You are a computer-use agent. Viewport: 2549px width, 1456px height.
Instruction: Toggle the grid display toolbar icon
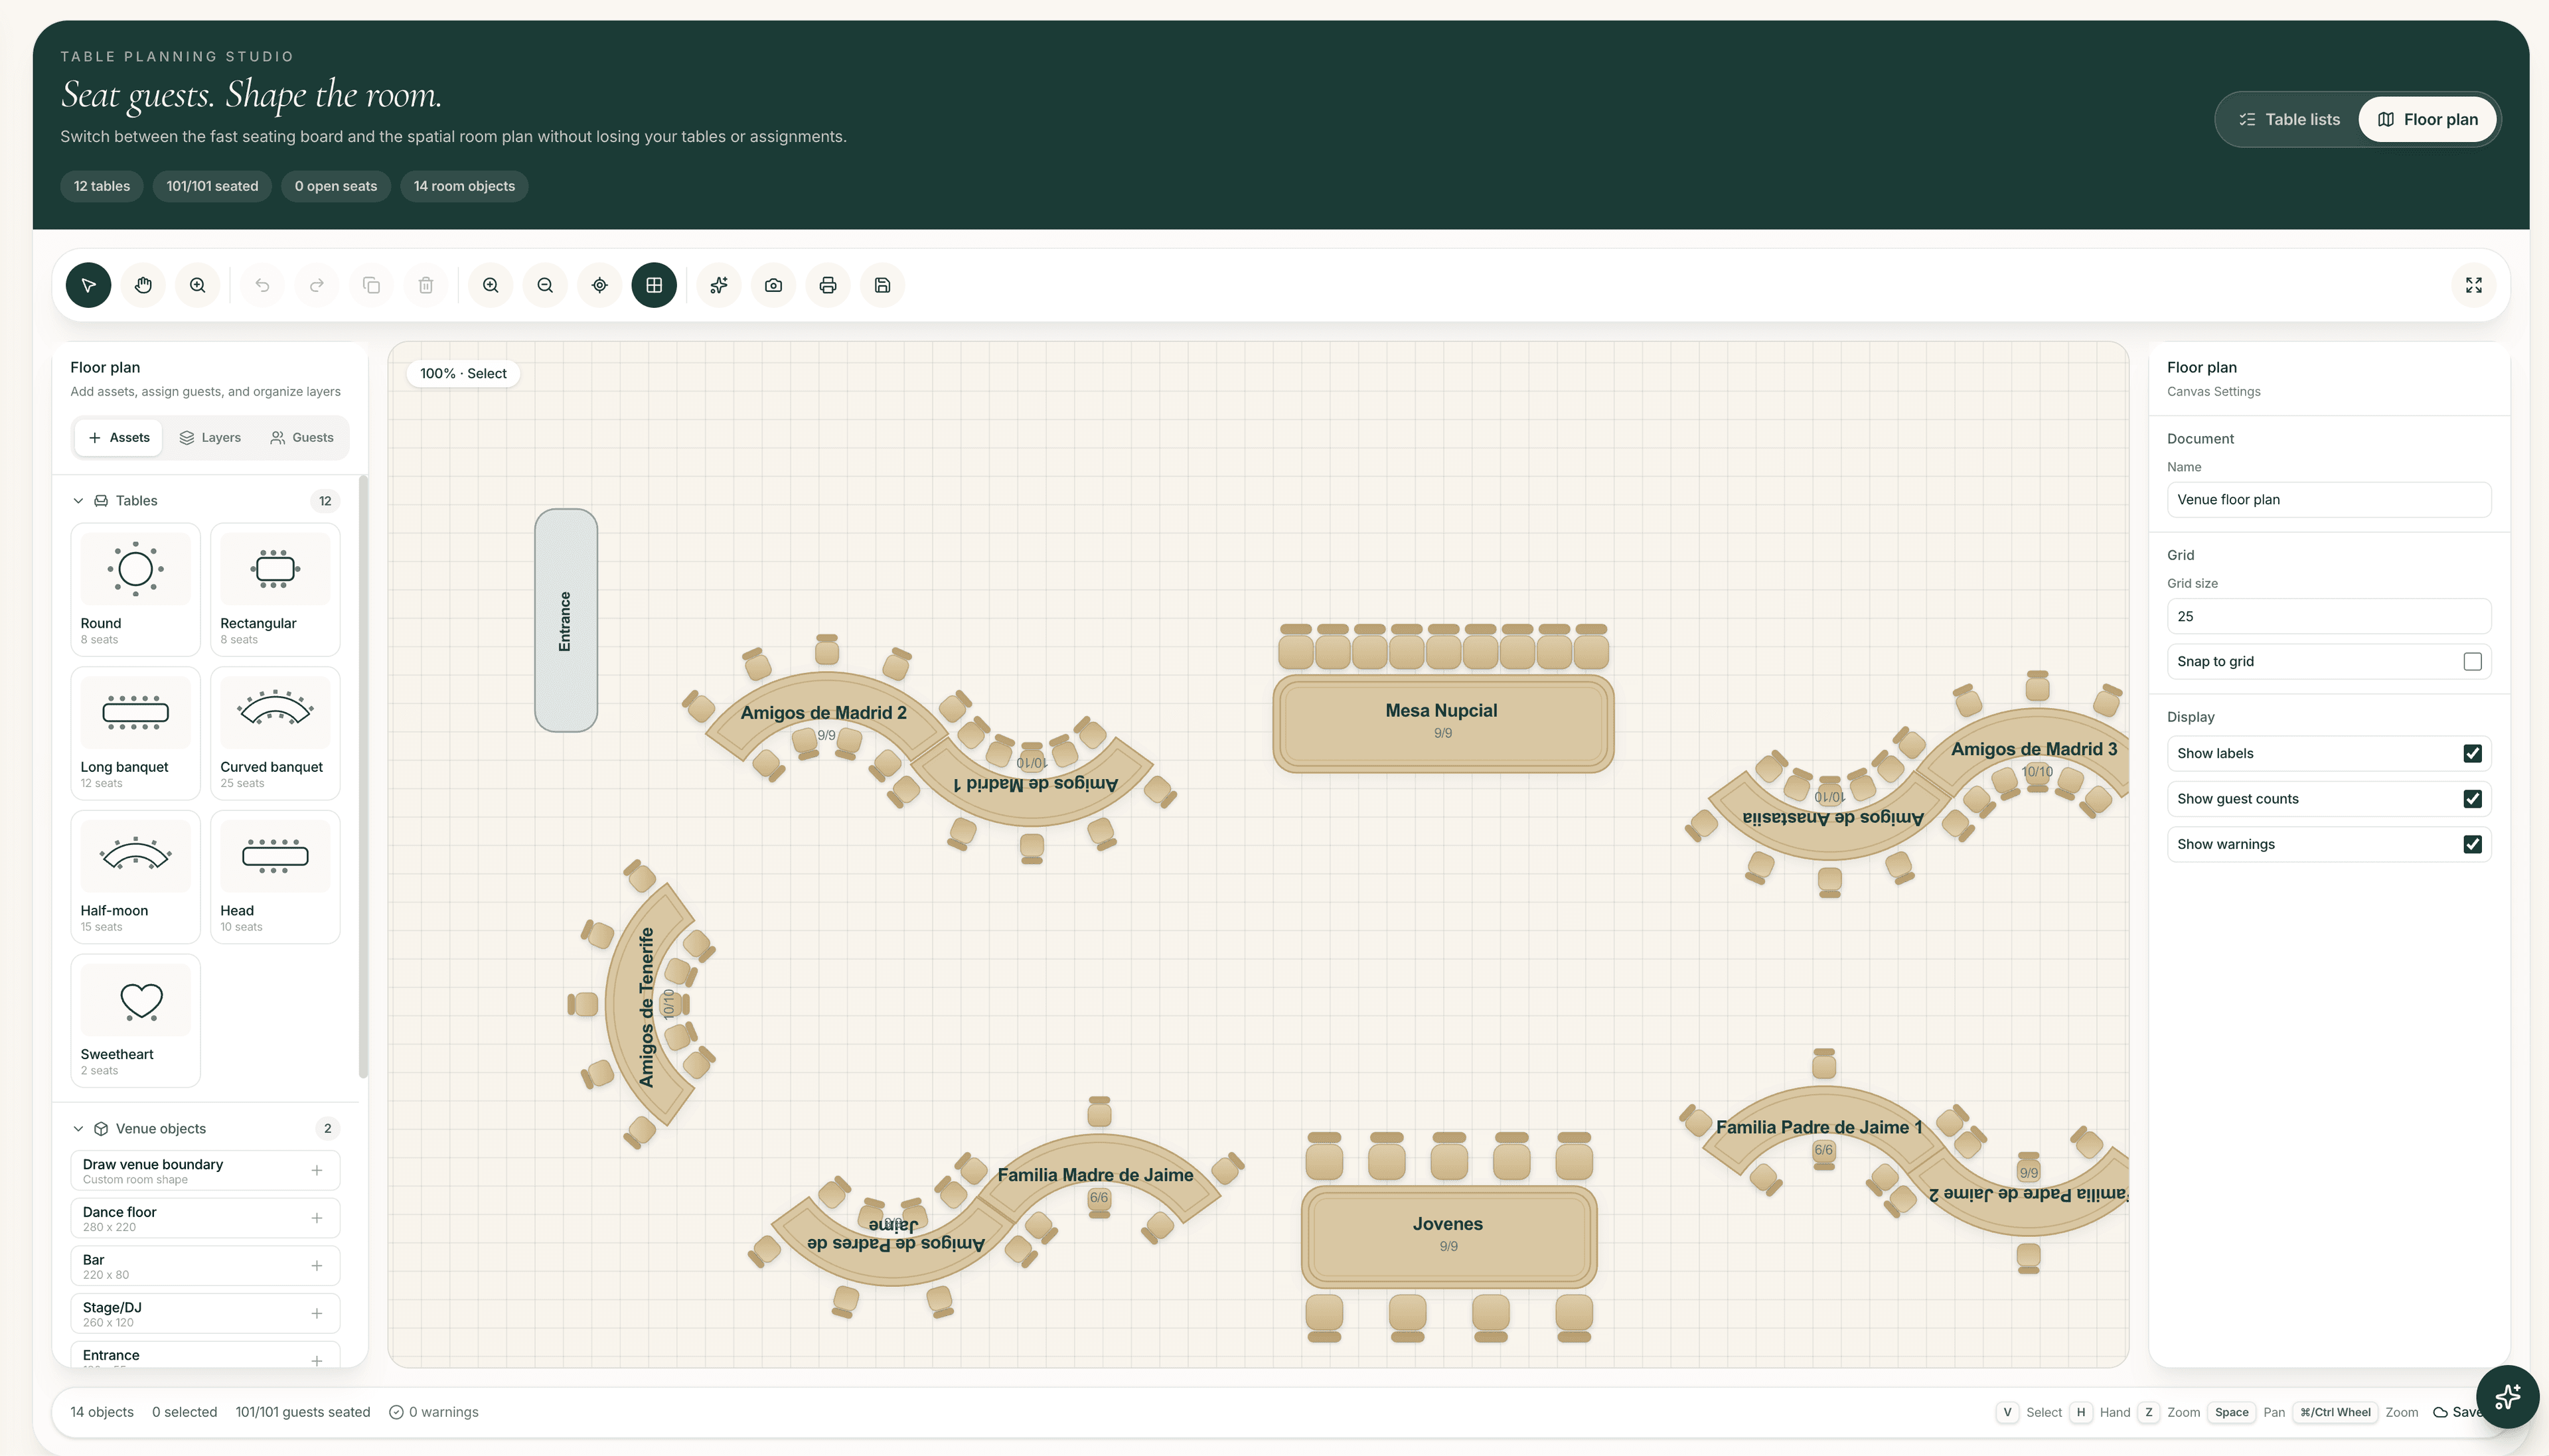pos(654,285)
